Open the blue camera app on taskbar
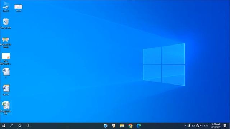The image size is (230, 129). [105, 126]
